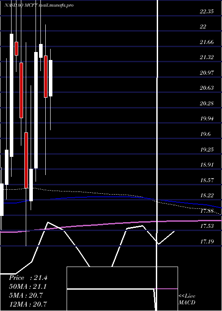Click the 18.91 price axis label
The width and height of the screenshot is (222, 311).
tap(207, 165)
